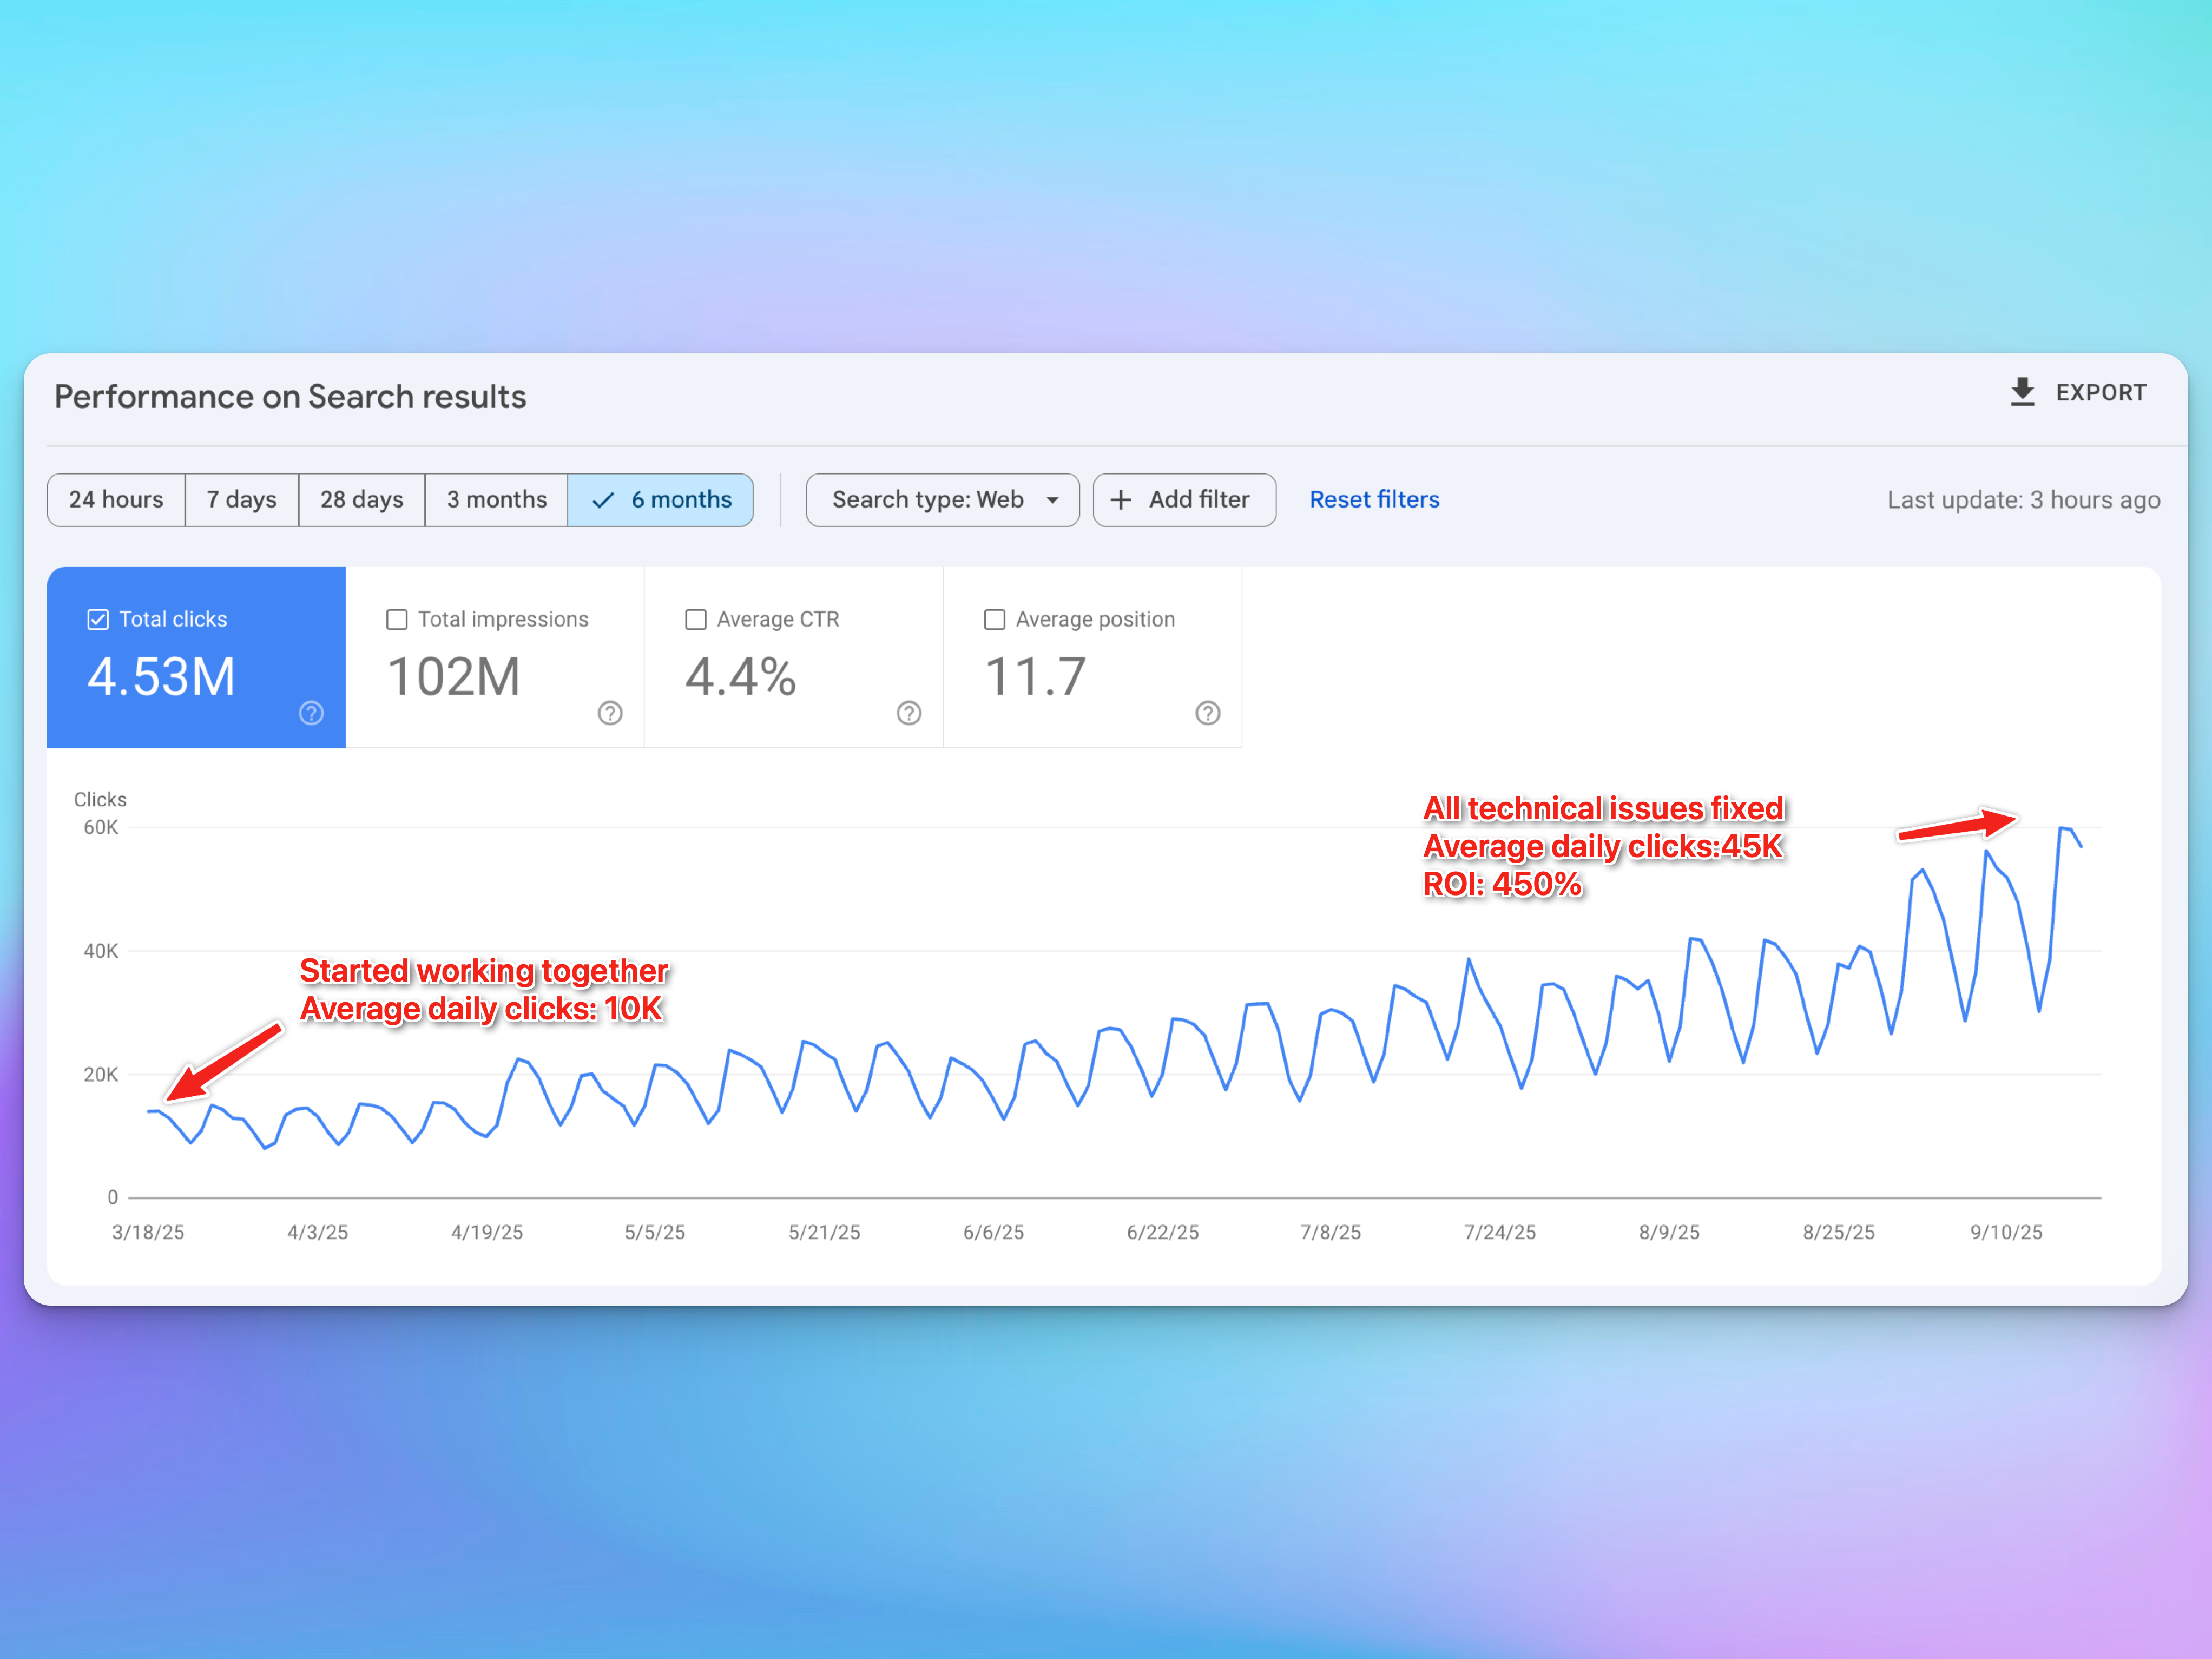2212x1659 pixels.
Task: Click the Clicks axis title
Action: point(100,800)
